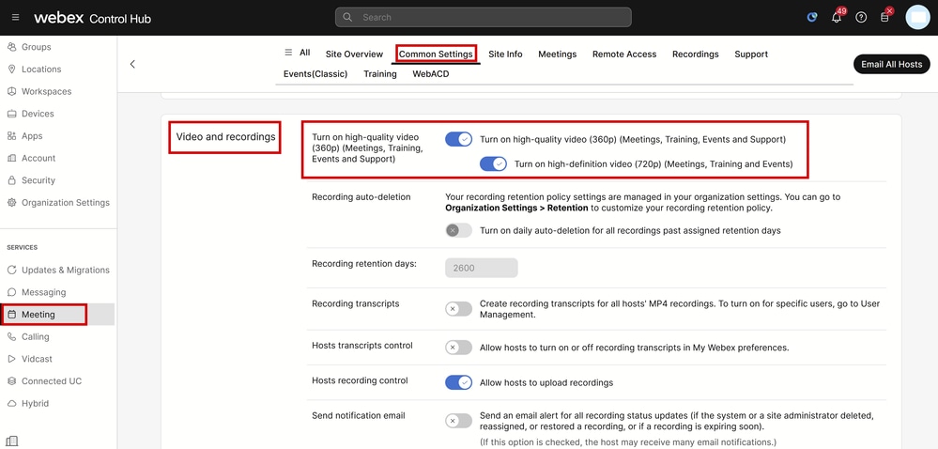This screenshot has width=938, height=449.
Task: Click the Connected UC stack icon
Action: tap(11, 380)
